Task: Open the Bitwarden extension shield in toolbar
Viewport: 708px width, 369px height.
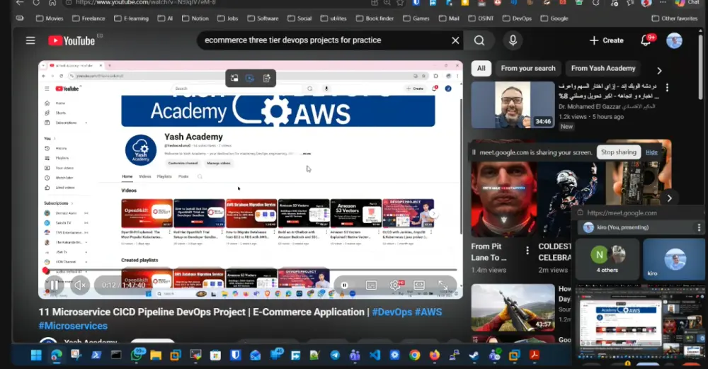Action: (x=416, y=3)
